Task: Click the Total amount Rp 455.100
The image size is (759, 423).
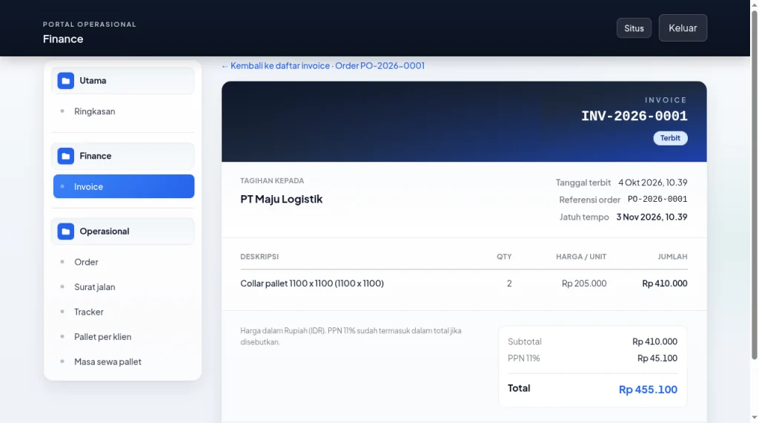Action: (648, 390)
